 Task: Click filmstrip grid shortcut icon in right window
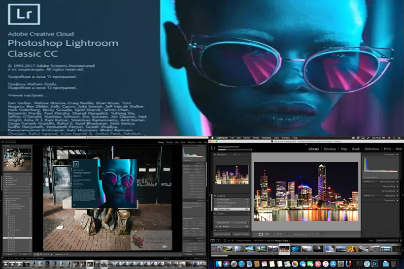click(225, 240)
